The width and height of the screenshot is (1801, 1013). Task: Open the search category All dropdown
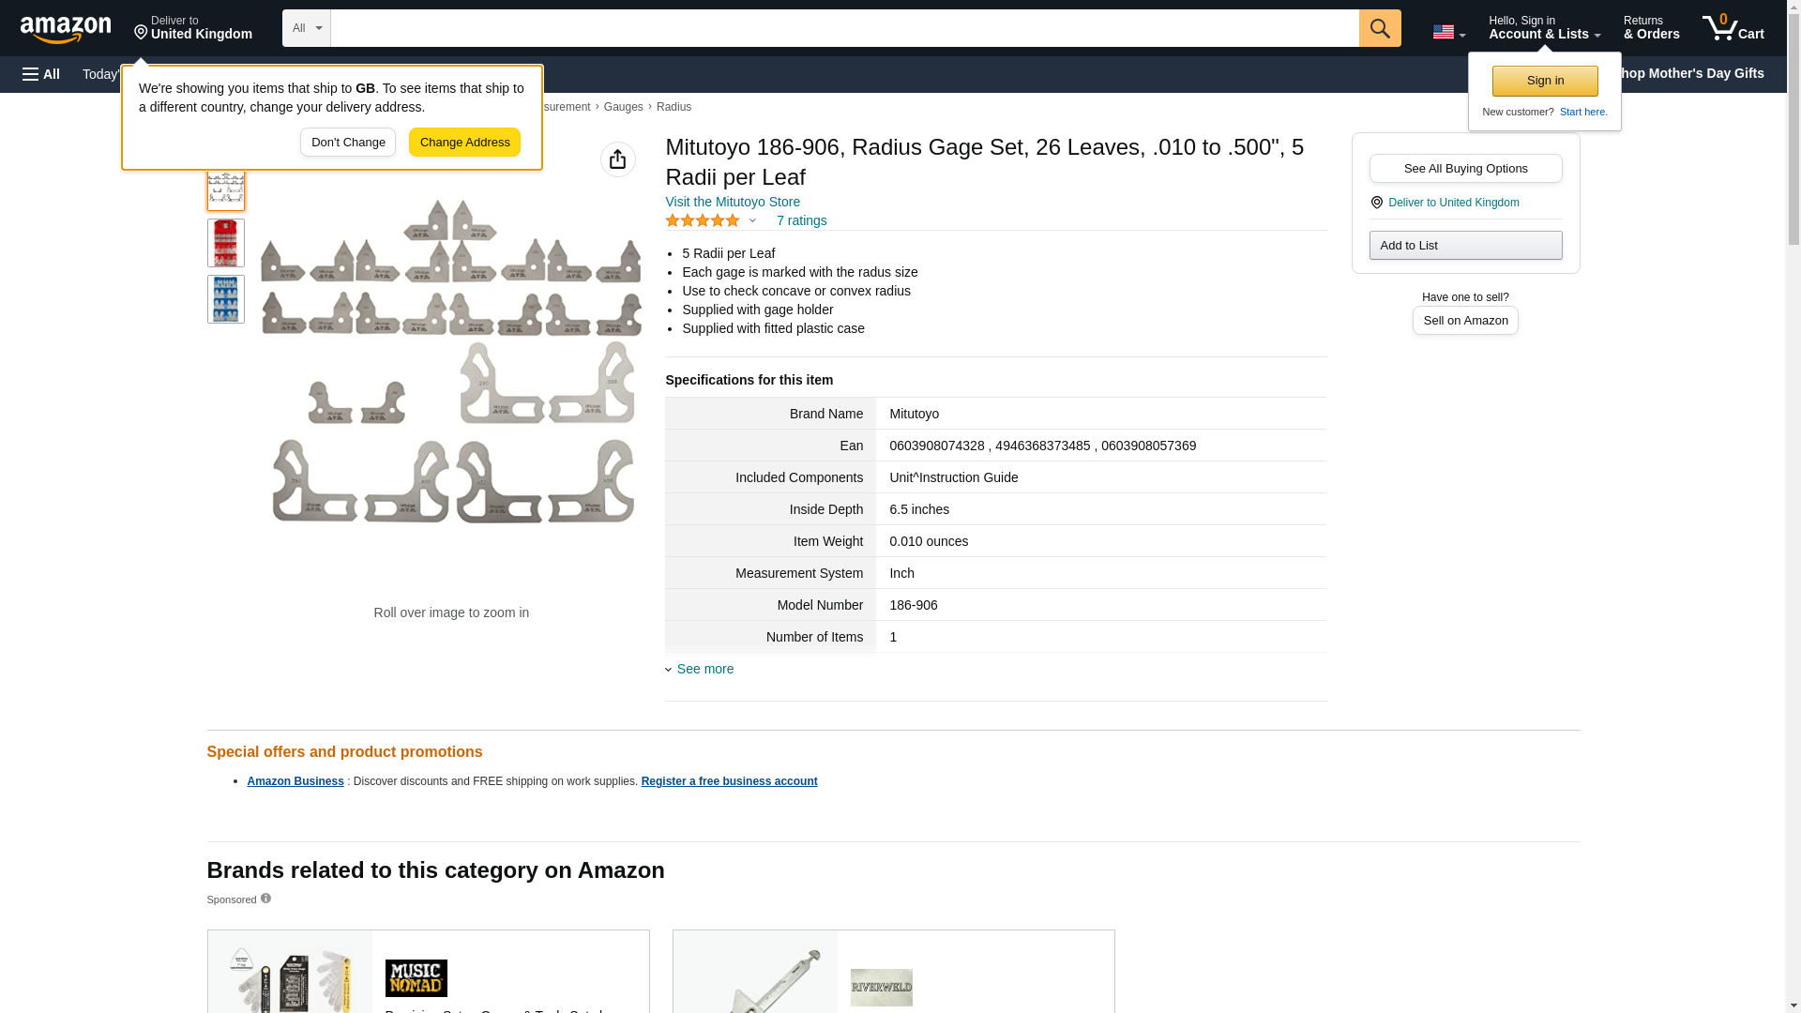coord(306,28)
